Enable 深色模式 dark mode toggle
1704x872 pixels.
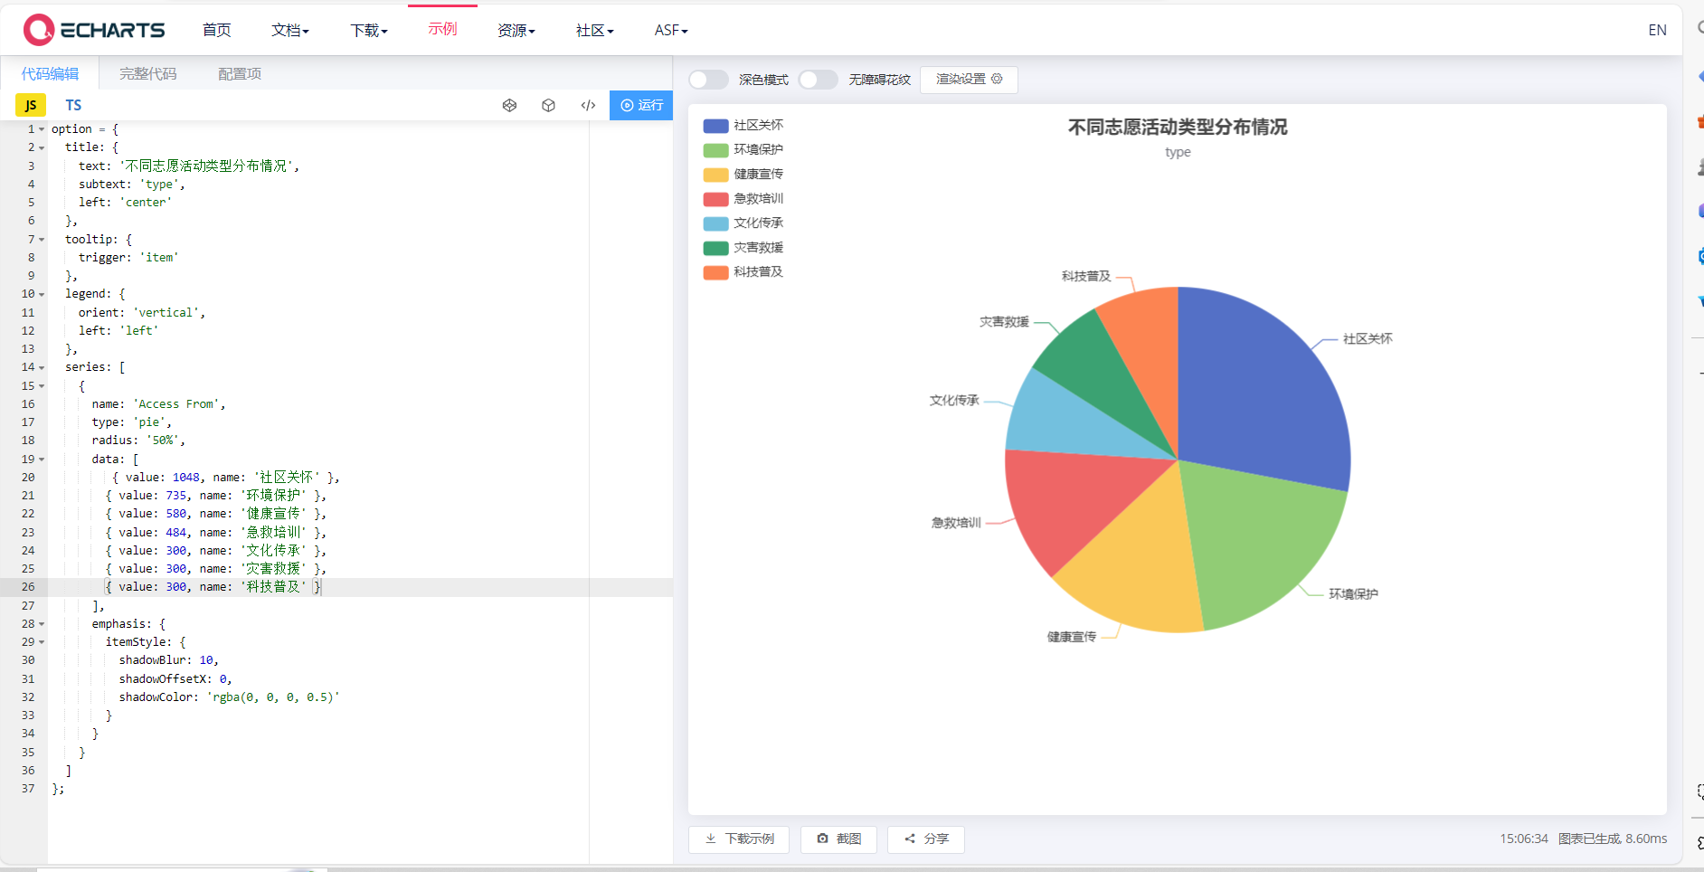tap(708, 80)
